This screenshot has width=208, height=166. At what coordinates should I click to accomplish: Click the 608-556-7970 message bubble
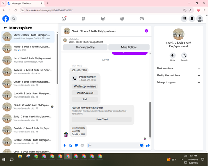(79, 70)
